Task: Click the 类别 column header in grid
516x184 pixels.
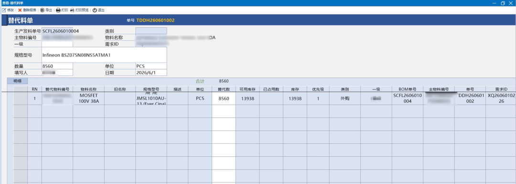Action: [x=345, y=89]
